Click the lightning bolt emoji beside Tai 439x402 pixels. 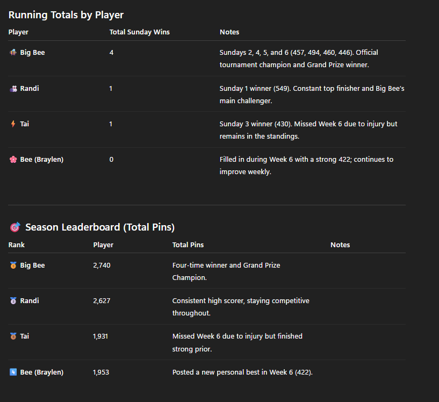pos(13,124)
